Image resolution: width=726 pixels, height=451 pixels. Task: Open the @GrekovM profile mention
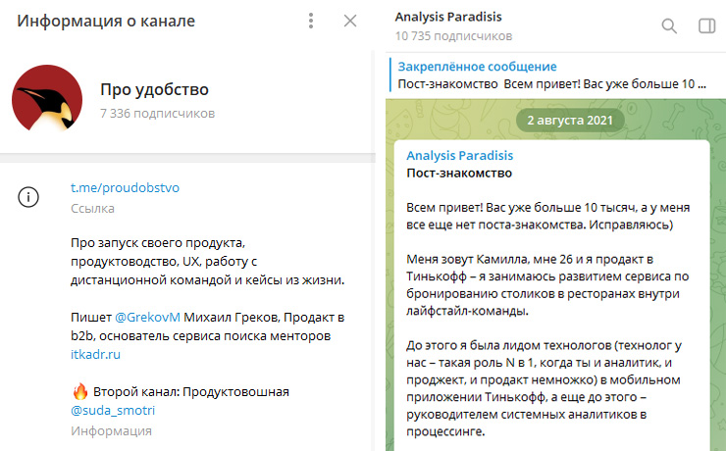tap(147, 318)
